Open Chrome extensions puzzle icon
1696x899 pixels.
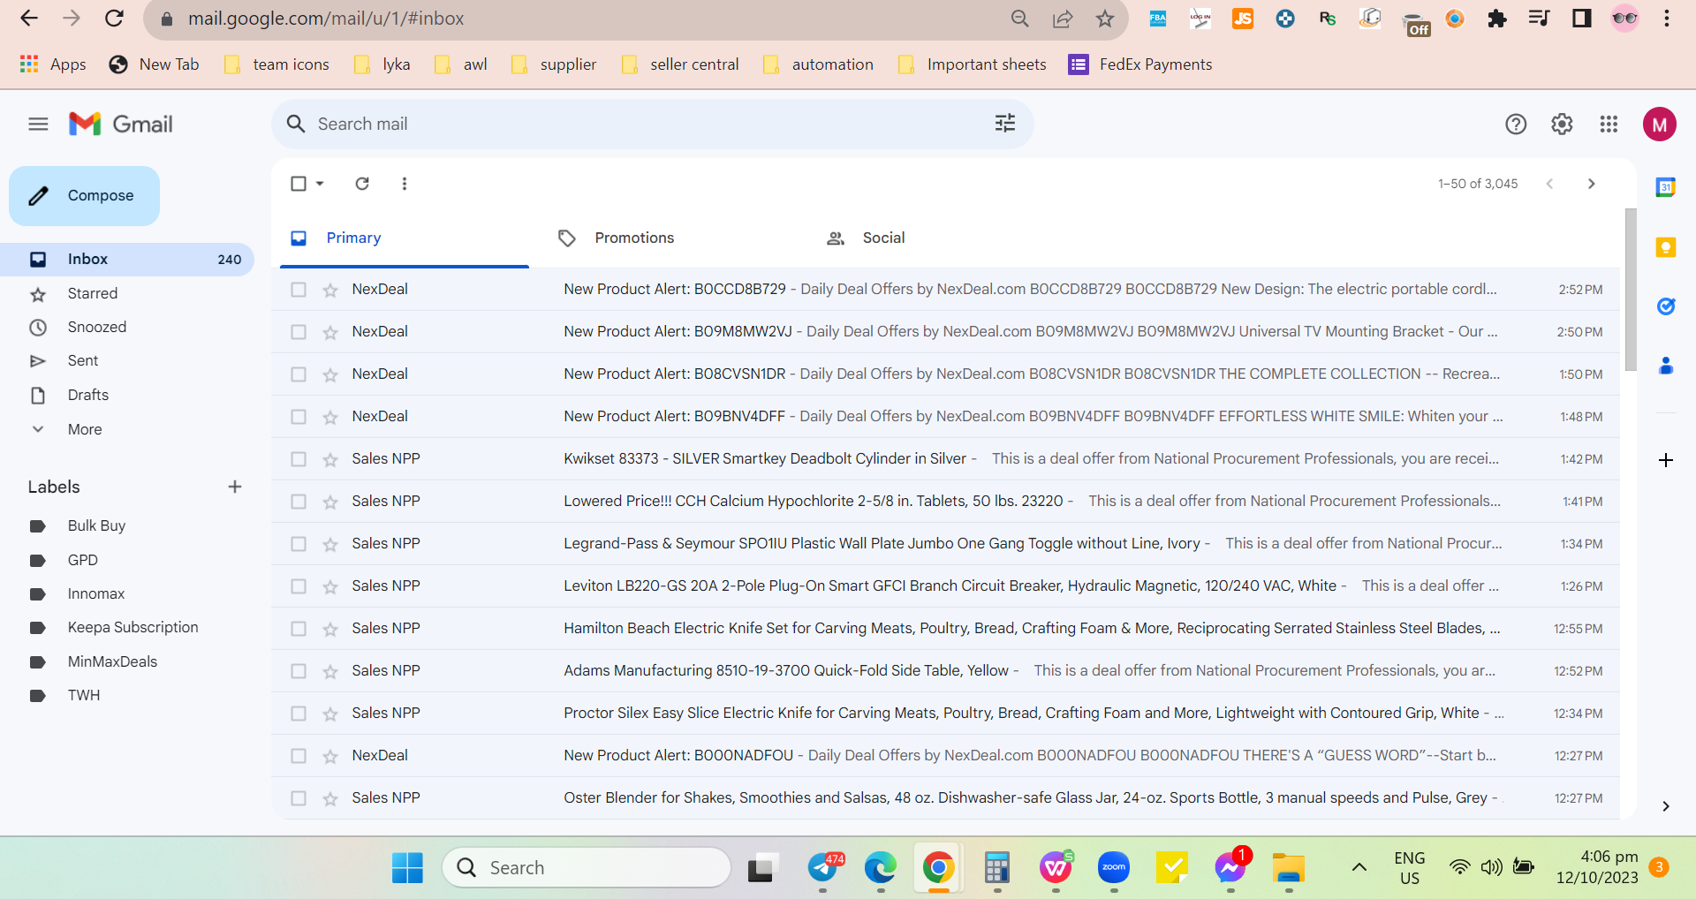coord(1497,19)
